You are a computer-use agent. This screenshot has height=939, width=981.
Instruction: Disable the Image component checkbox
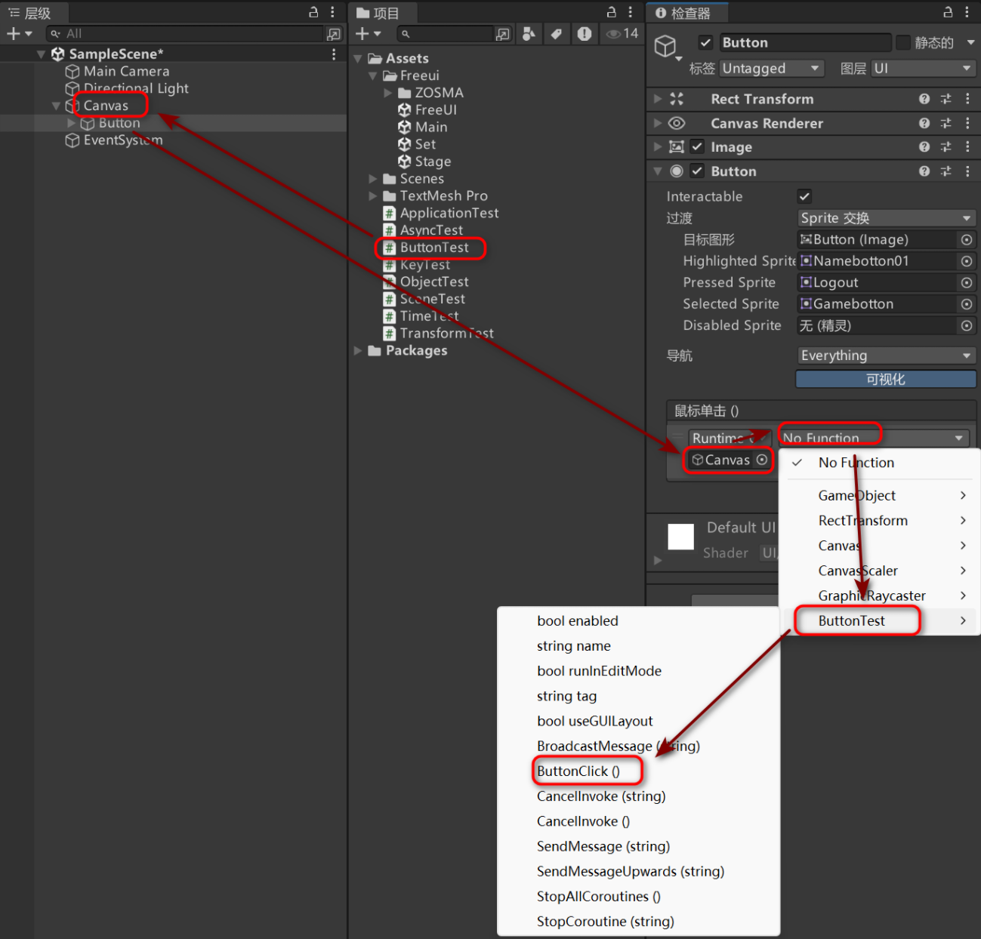coord(697,147)
